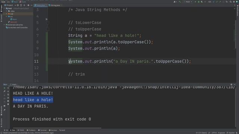Open the Structure side stripe button
Screen dimensions: 239x134
click(1, 122)
